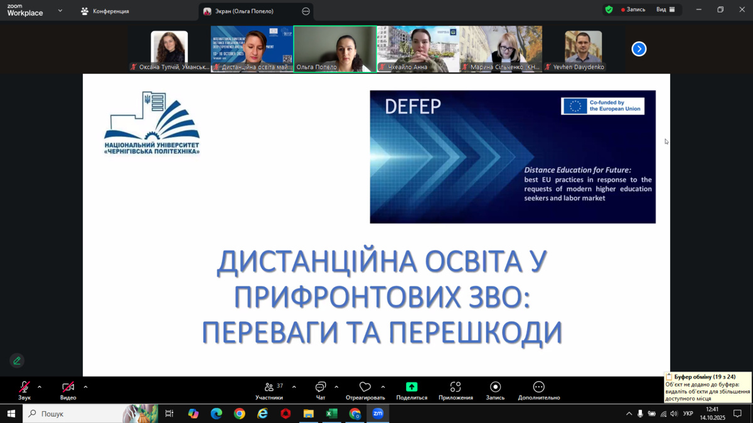This screenshot has height=423, width=753.
Task: Click the green security shield icon
Action: (x=609, y=10)
